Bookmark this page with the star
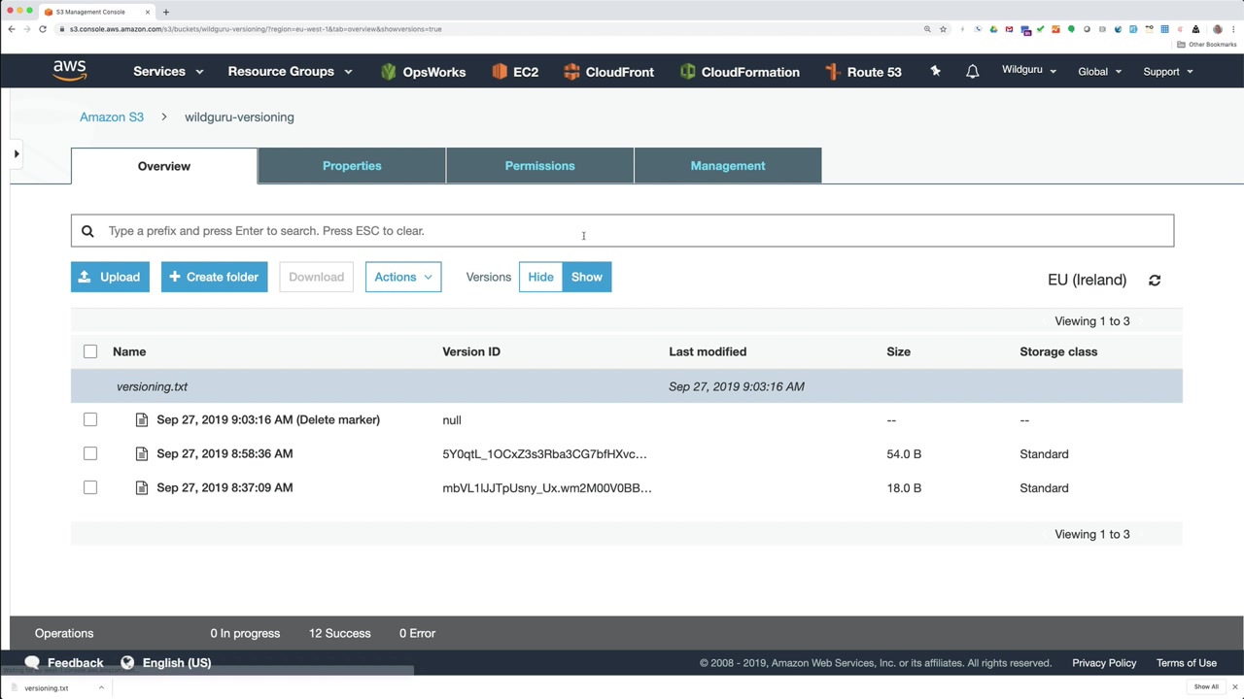Viewport: 1244px width, 699px height. pyautogui.click(x=943, y=29)
